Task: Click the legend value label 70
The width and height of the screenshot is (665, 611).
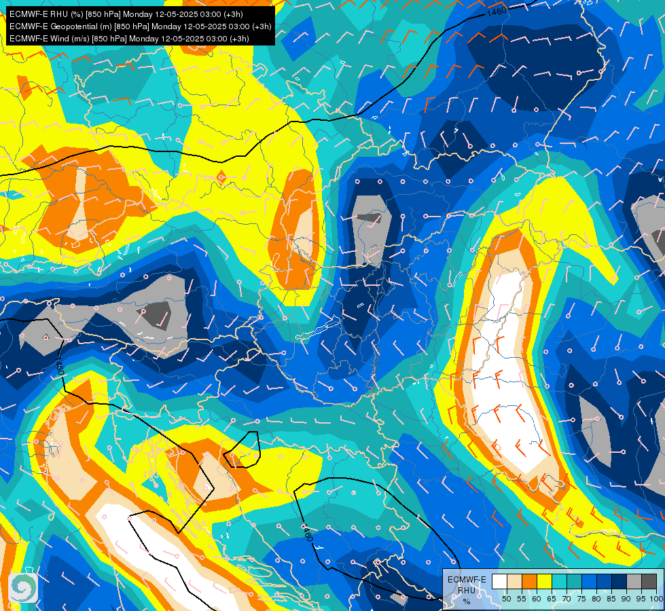Action: click(567, 599)
